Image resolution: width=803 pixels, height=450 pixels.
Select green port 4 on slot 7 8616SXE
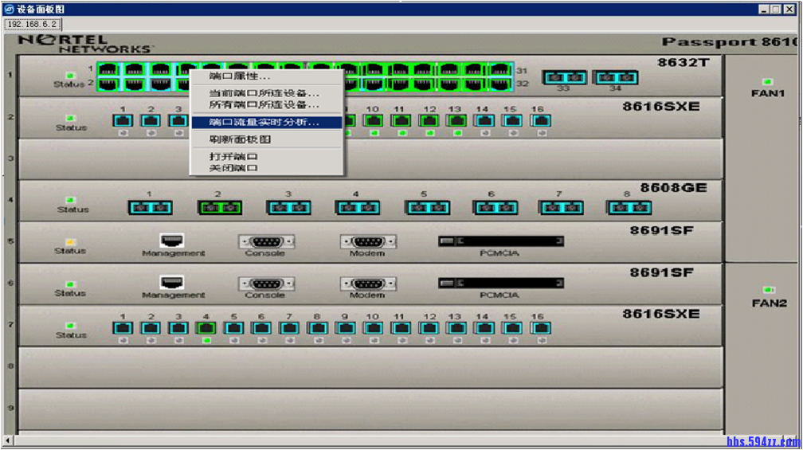(206, 328)
